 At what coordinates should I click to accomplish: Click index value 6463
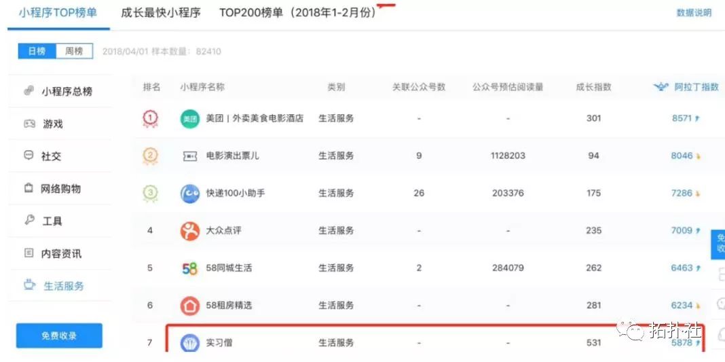682,268
